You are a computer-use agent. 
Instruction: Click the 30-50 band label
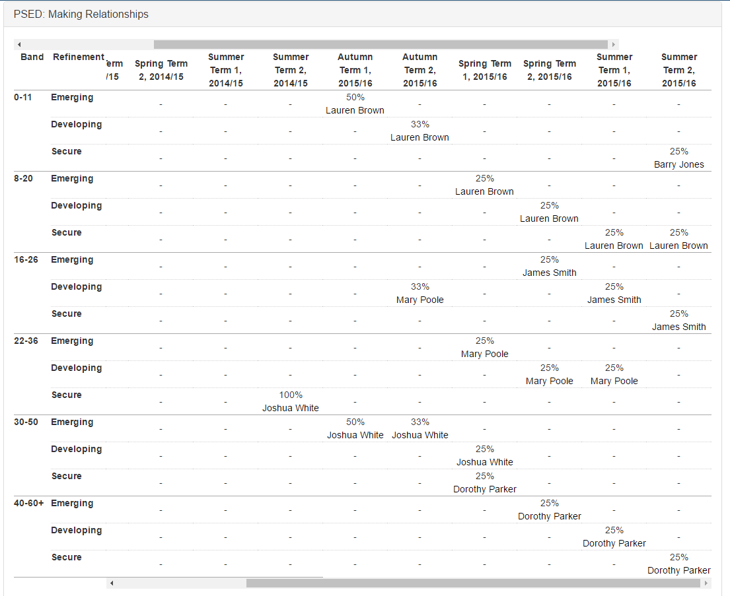point(26,422)
